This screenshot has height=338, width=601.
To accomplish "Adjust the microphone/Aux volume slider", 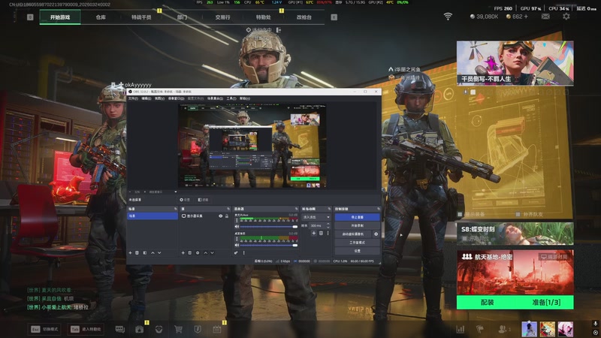I will click(x=269, y=227).
